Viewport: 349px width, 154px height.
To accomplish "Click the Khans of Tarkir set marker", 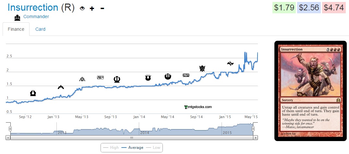I will [202, 68].
